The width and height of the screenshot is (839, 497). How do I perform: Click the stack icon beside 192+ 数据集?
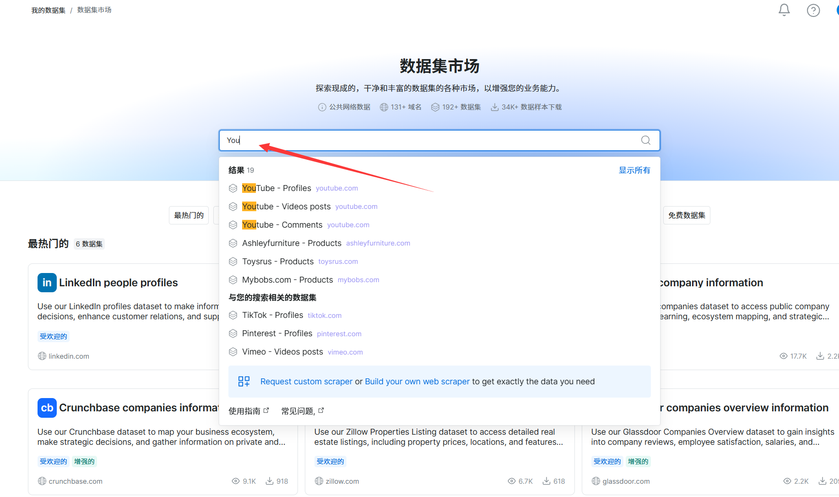(x=435, y=107)
